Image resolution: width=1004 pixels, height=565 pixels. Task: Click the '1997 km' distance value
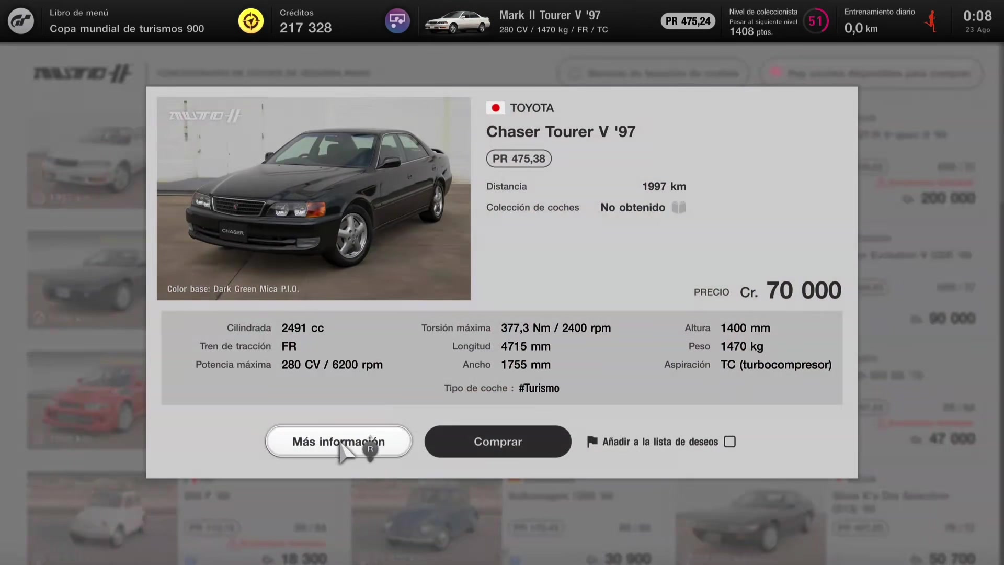pyautogui.click(x=664, y=187)
